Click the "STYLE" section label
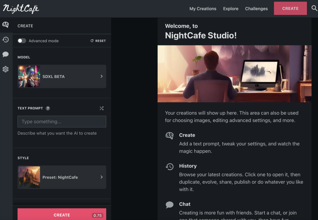318x220 pixels. [x=23, y=158]
